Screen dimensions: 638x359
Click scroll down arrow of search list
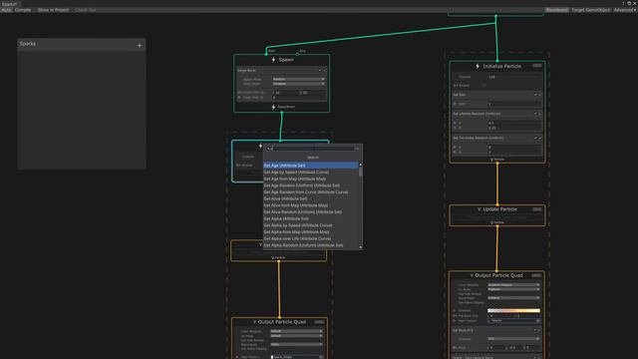pyautogui.click(x=361, y=247)
